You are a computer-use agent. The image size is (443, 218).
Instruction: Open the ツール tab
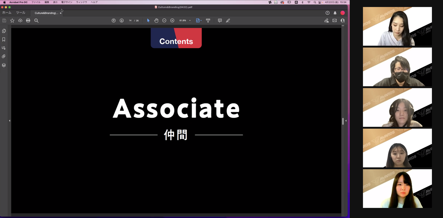[21, 13]
